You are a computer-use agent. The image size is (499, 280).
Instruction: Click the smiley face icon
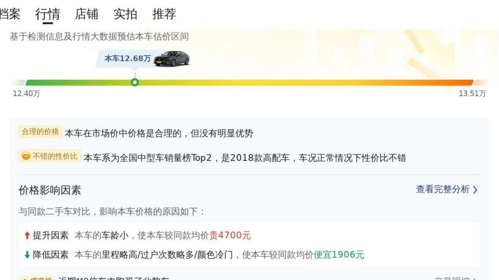point(26,156)
